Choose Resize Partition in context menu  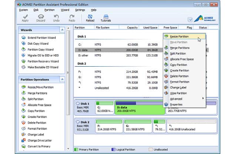184,36
